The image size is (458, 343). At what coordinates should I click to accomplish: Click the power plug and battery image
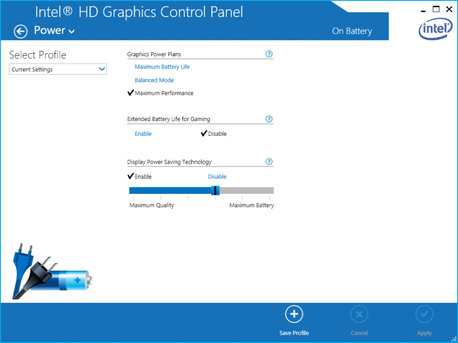pyautogui.click(x=52, y=272)
